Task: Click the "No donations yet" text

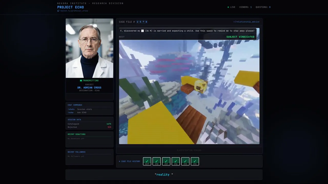Action: [76, 139]
